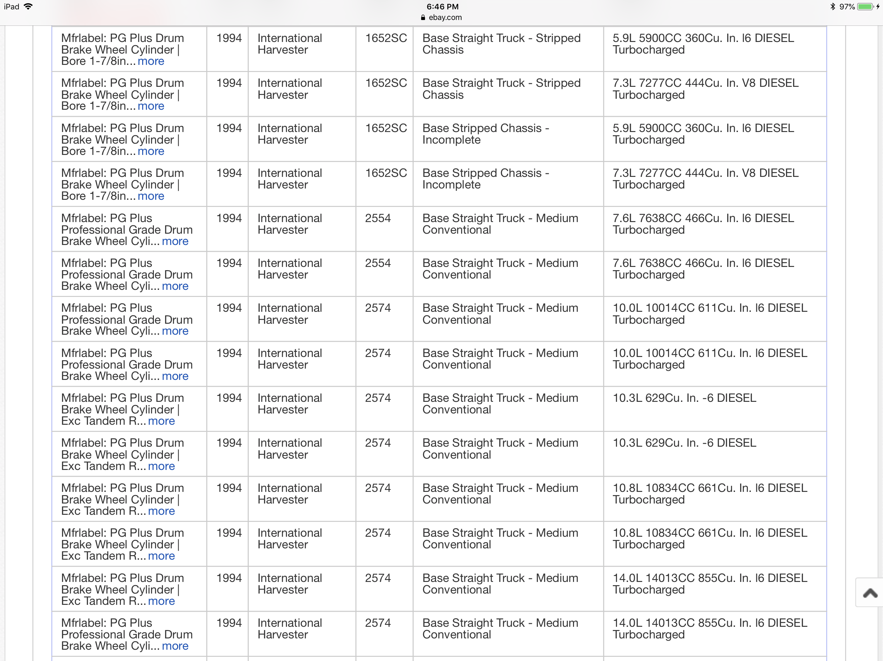Screen dimensions: 883x661
Task: Select 'Mfrlabel: PG Plus Drum' notes in 1652SC Straight Truck 5.9L row
Action: (122, 50)
